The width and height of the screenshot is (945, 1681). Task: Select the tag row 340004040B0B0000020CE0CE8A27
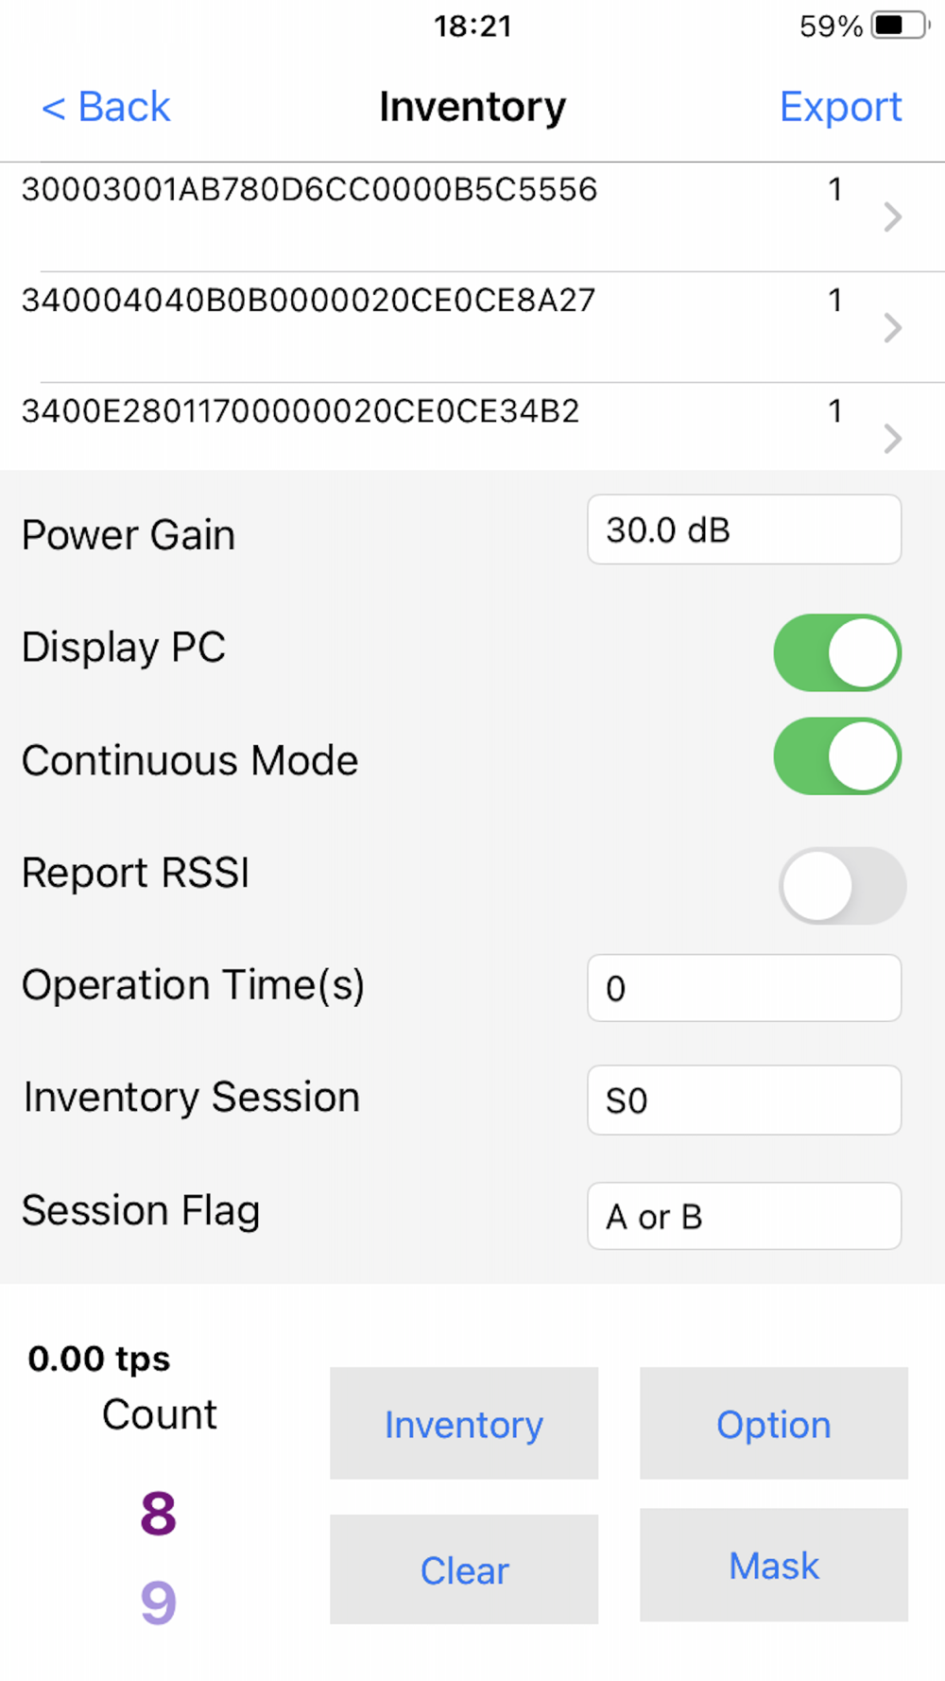click(472, 327)
